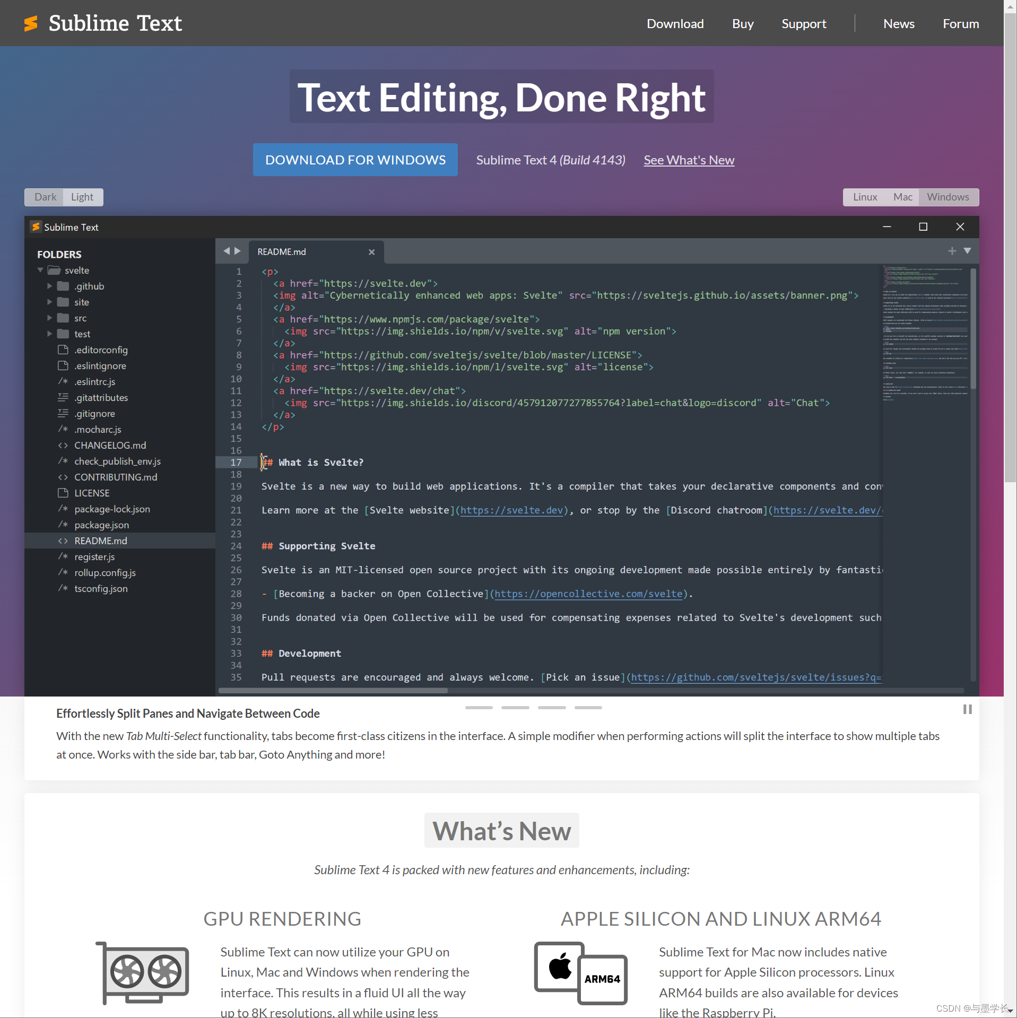Viewport: 1017px width, 1018px height.
Task: Select the README.md editor tab
Action: (x=316, y=251)
